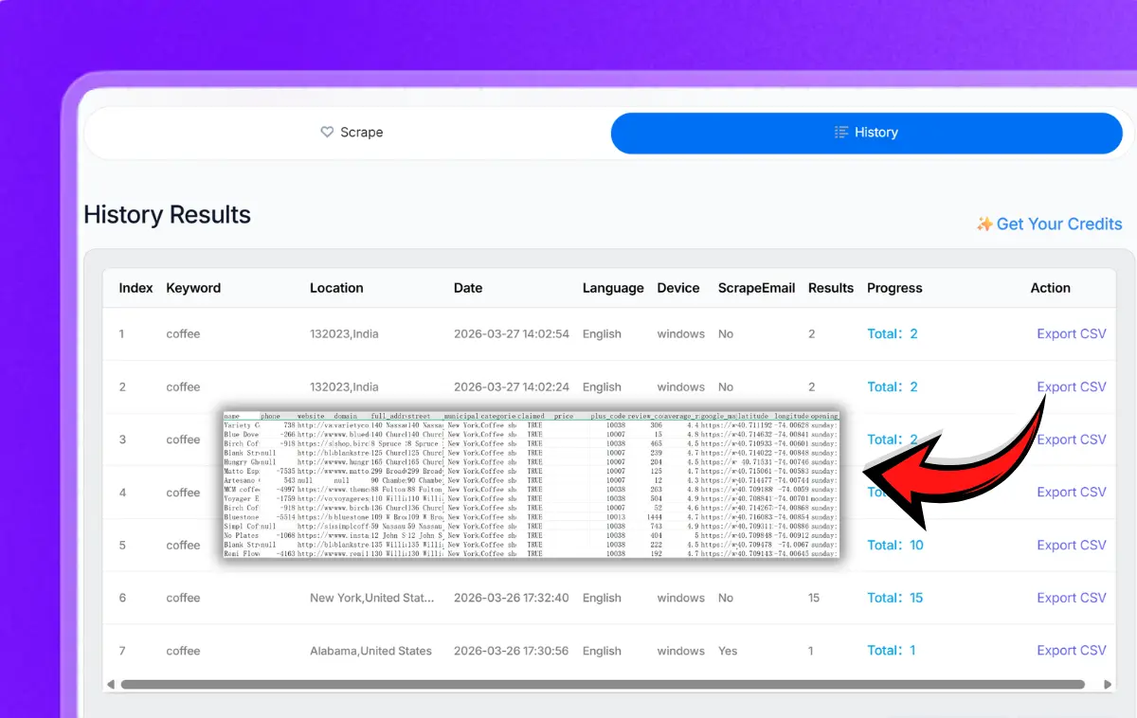1137x718 pixels.
Task: Click the sparkle icon near Get Your Credits
Action: click(984, 224)
